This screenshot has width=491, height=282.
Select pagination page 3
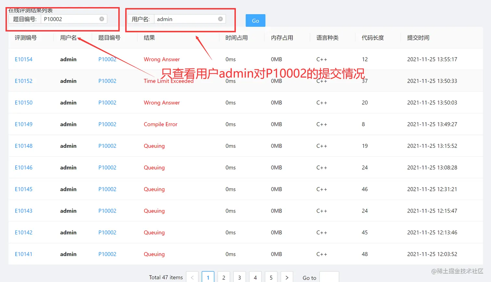[x=239, y=277]
